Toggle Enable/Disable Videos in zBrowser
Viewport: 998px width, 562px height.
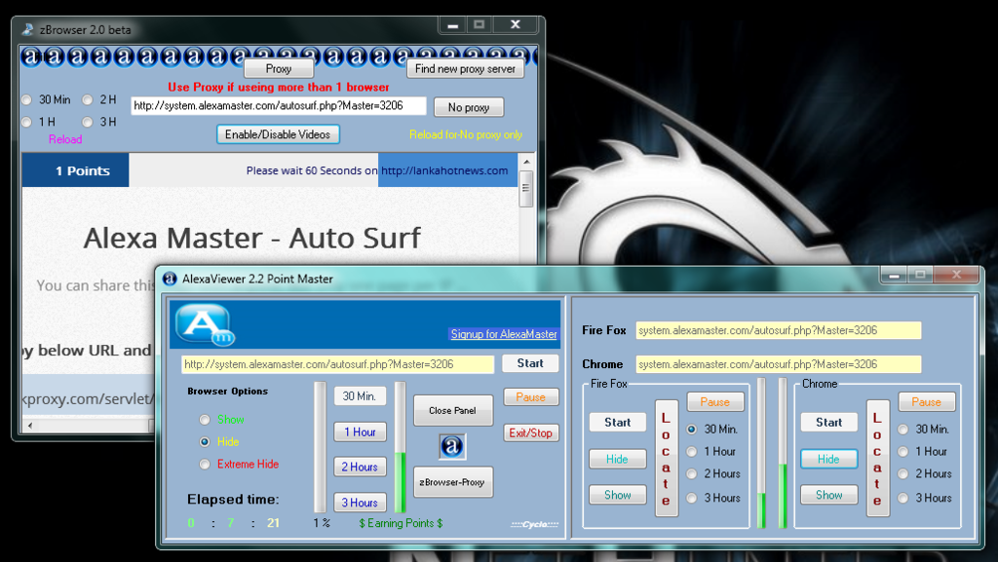(278, 134)
